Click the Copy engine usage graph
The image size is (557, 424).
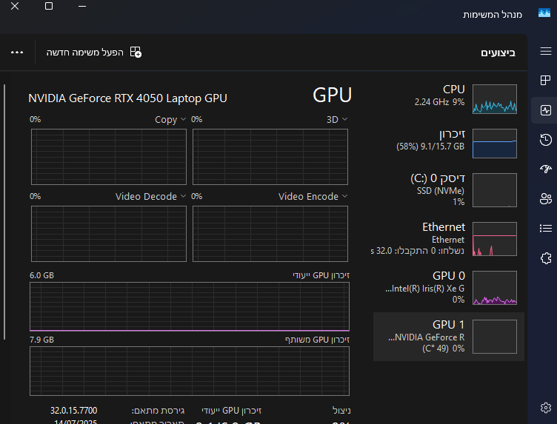(109, 157)
